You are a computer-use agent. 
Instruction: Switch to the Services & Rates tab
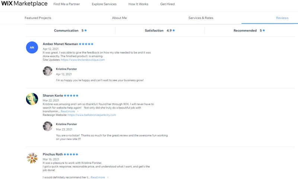click(201, 18)
